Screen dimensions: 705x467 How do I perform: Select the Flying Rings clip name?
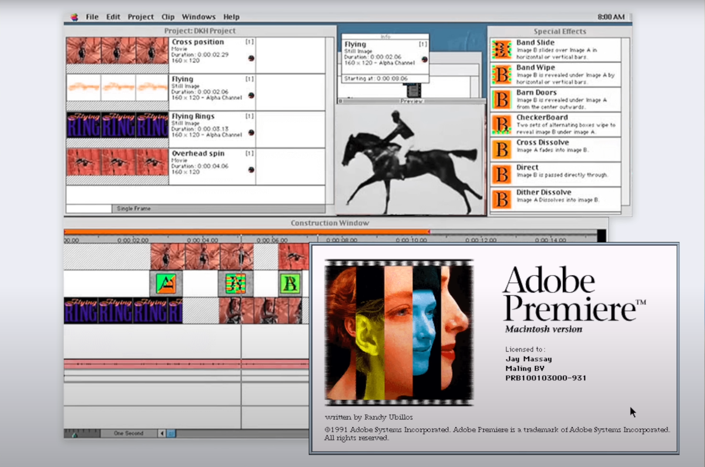coord(193,116)
